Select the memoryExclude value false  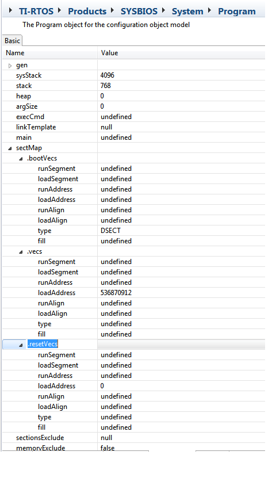108,448
